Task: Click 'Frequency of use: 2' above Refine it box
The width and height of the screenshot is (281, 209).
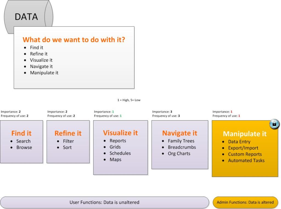Action: [61, 116]
